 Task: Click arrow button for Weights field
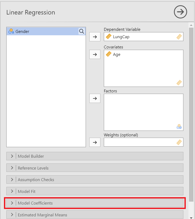[95, 142]
